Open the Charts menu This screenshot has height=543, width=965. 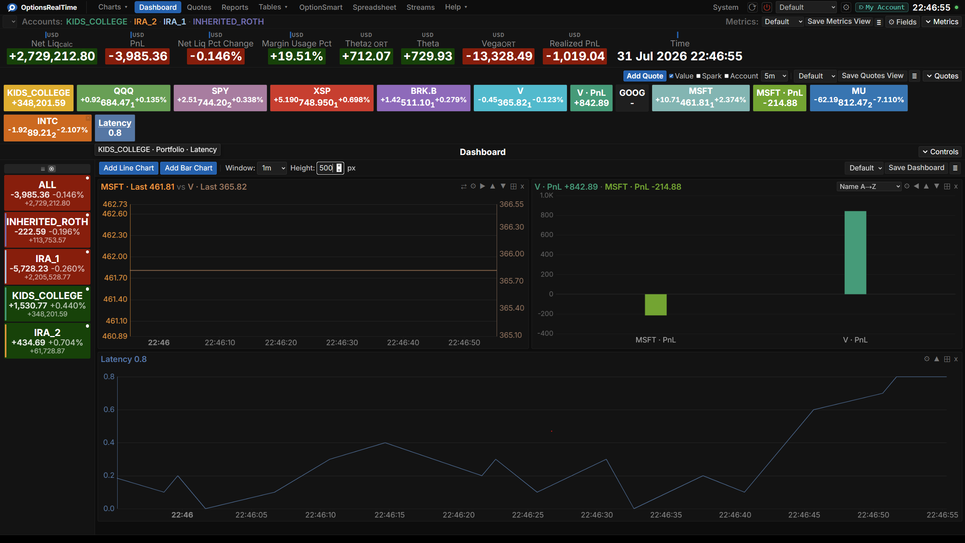point(113,7)
